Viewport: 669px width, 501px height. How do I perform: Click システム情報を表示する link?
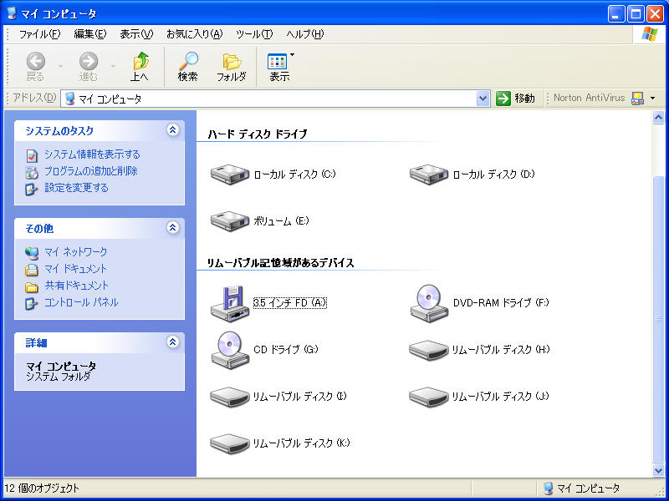pos(92,154)
